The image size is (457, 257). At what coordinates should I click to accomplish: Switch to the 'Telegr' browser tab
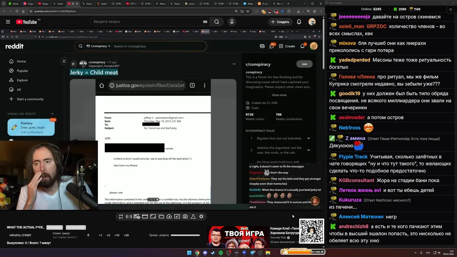[x=249, y=4]
